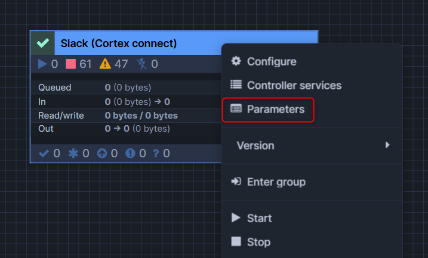Click the Version submenu arrow
The image size is (428, 258).
click(x=387, y=145)
